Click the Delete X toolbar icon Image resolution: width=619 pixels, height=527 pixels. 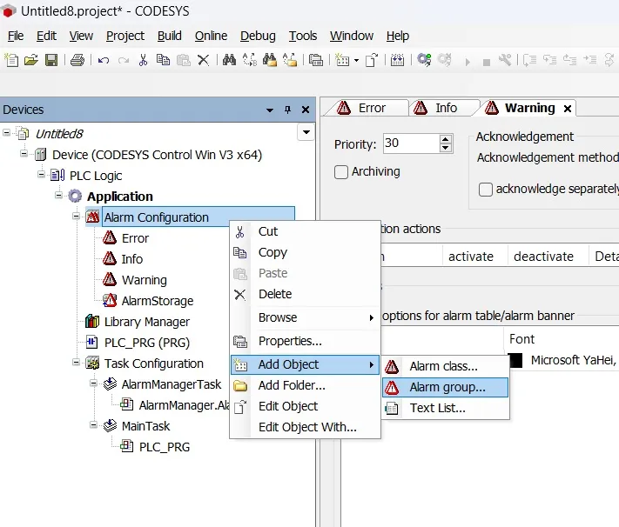coord(204,60)
